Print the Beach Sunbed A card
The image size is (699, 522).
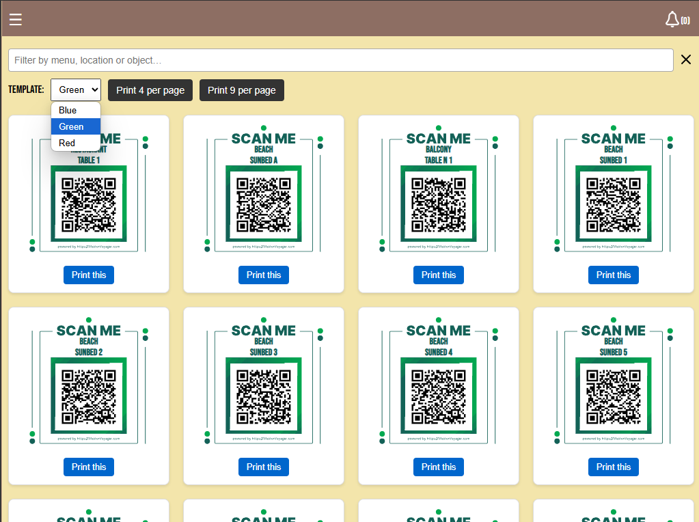pyautogui.click(x=264, y=275)
